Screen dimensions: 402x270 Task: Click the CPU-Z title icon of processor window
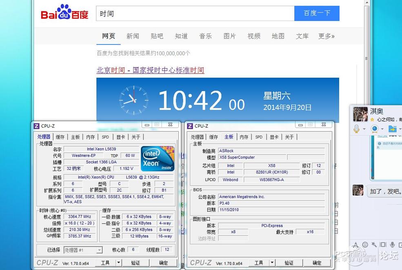(x=36, y=126)
